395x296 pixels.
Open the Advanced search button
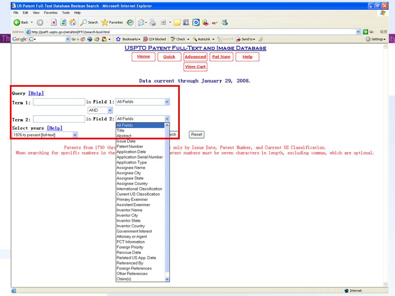[195, 57]
